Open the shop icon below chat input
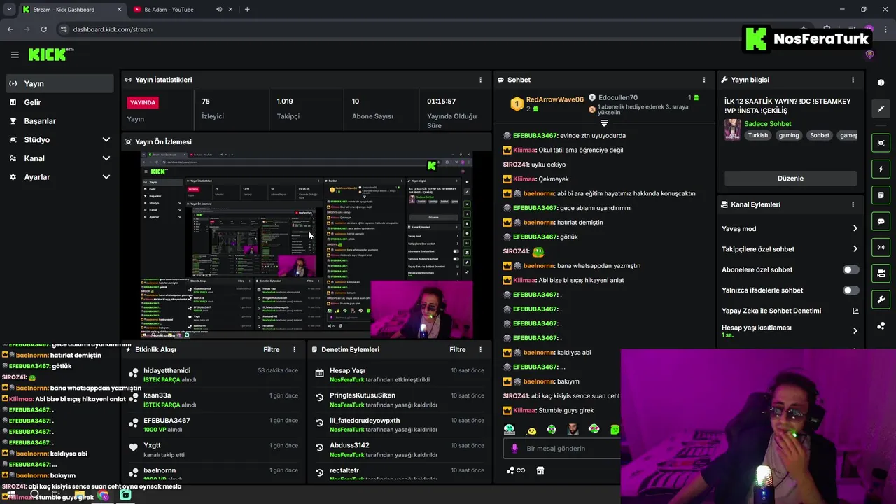 pos(540,470)
